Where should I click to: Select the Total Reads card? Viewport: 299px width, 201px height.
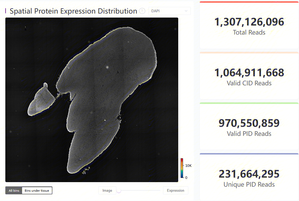tap(249, 26)
